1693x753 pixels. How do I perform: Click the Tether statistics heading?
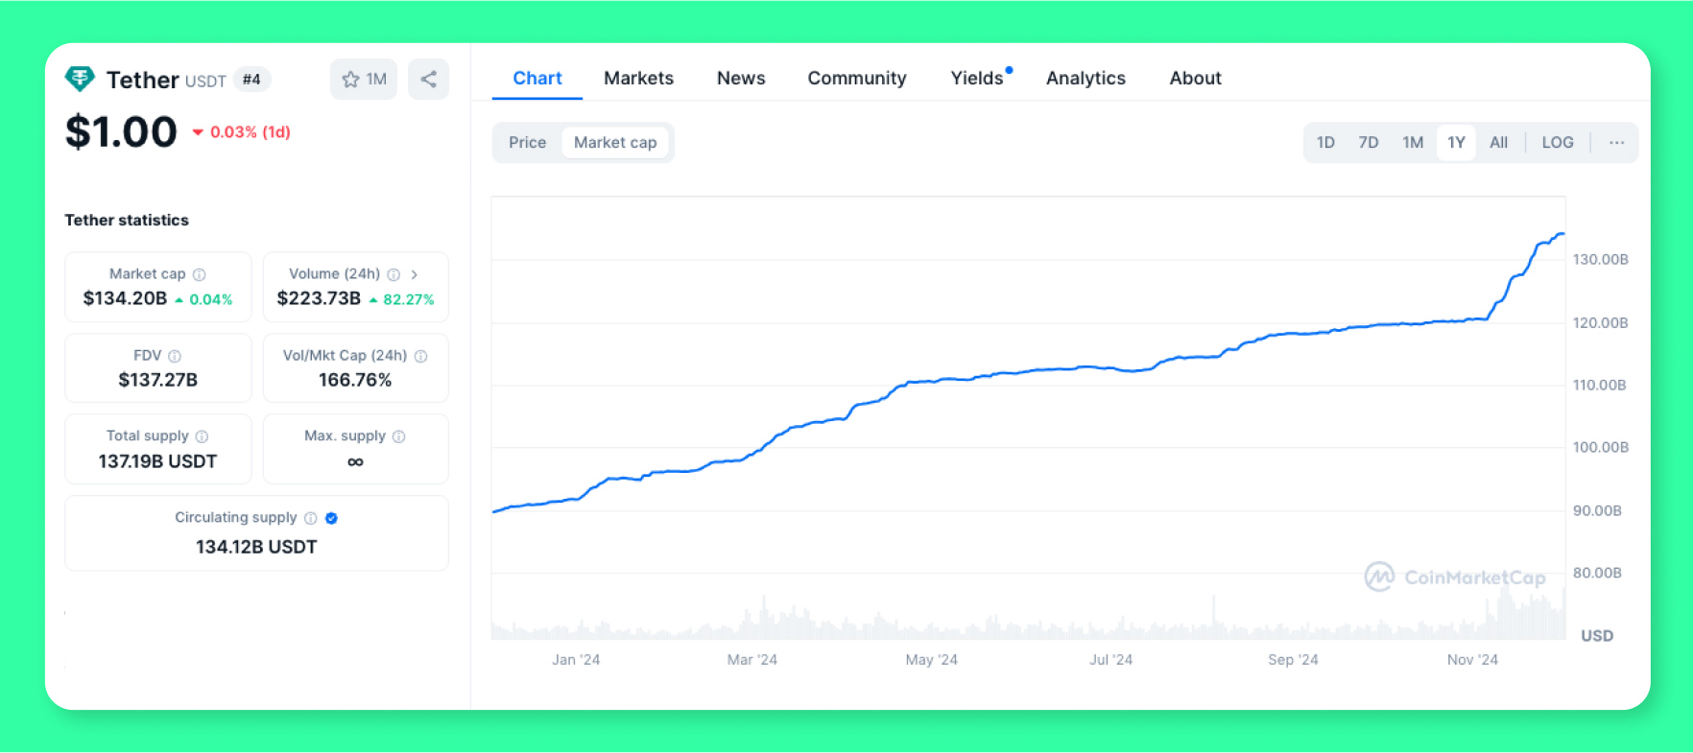tap(127, 220)
